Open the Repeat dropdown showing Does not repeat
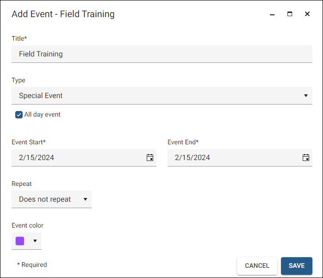 point(52,199)
